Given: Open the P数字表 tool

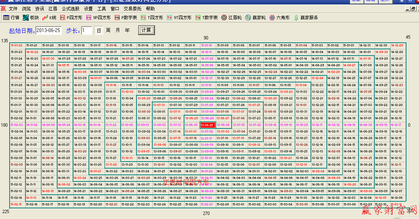Looking at the screenshot, I should [x=125, y=17].
